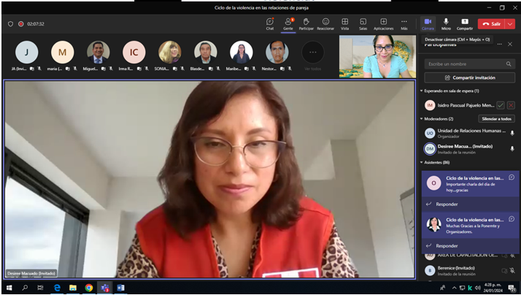Select Miguel participant photo

pyautogui.click(x=99, y=53)
